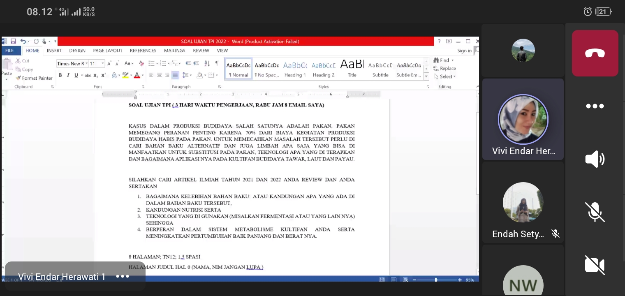Viewport: 625px width, 296px height.
Task: Toggle Show/Hide paragraph marks
Action: (217, 63)
